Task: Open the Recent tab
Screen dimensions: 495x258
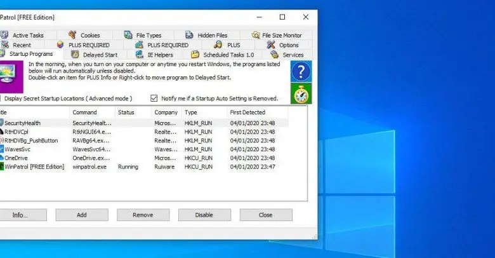Action: pyautogui.click(x=22, y=45)
